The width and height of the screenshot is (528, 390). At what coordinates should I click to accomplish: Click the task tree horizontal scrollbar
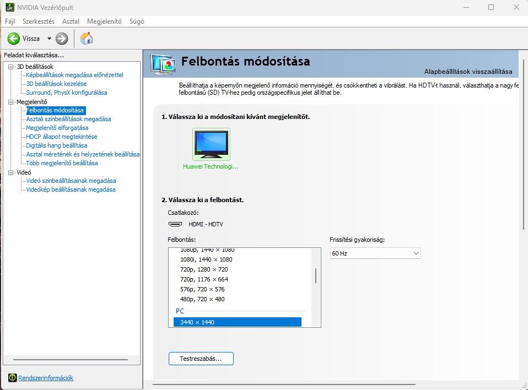click(x=71, y=360)
